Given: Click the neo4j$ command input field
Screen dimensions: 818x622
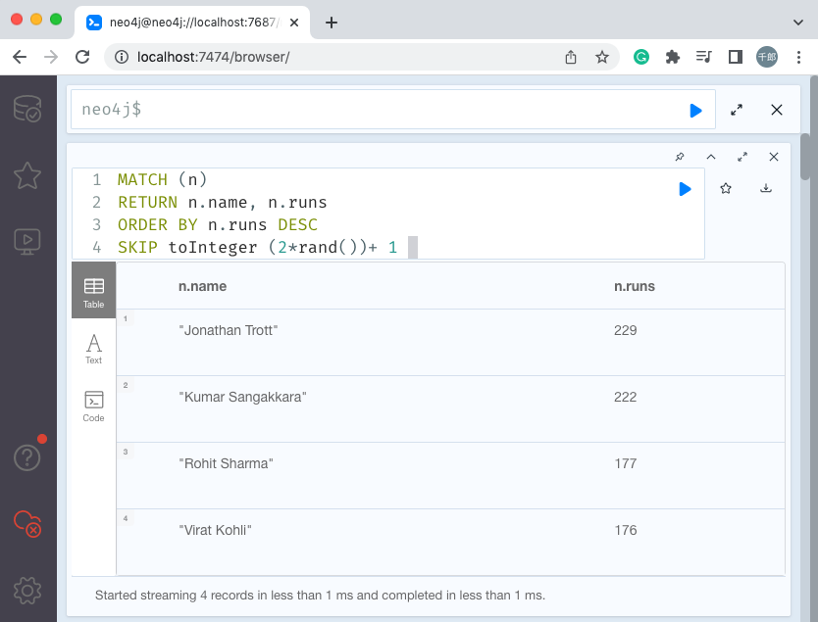Looking at the screenshot, I should (393, 110).
